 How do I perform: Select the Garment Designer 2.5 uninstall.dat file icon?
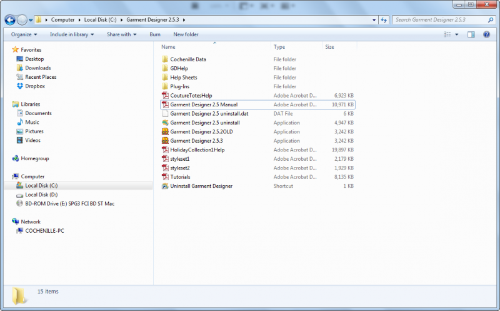coord(165,113)
